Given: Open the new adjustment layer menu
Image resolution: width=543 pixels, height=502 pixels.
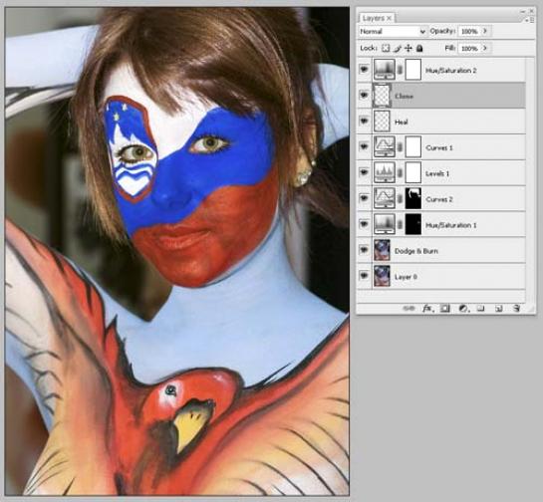Looking at the screenshot, I should pos(463,308).
